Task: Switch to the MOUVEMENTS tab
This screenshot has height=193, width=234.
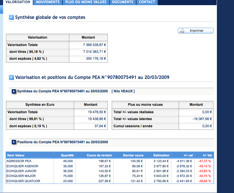Action: click(x=48, y=2)
